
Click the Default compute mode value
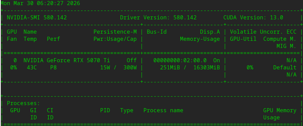[285, 68]
